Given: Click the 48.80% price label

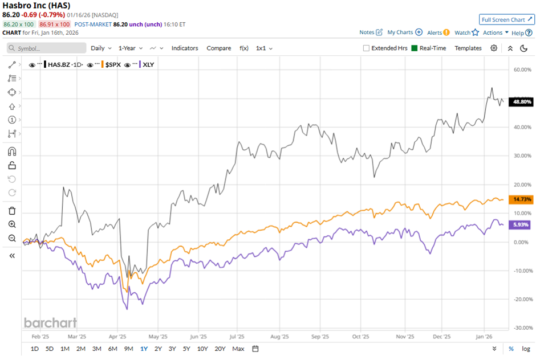Looking at the screenshot, I should coord(521,102).
